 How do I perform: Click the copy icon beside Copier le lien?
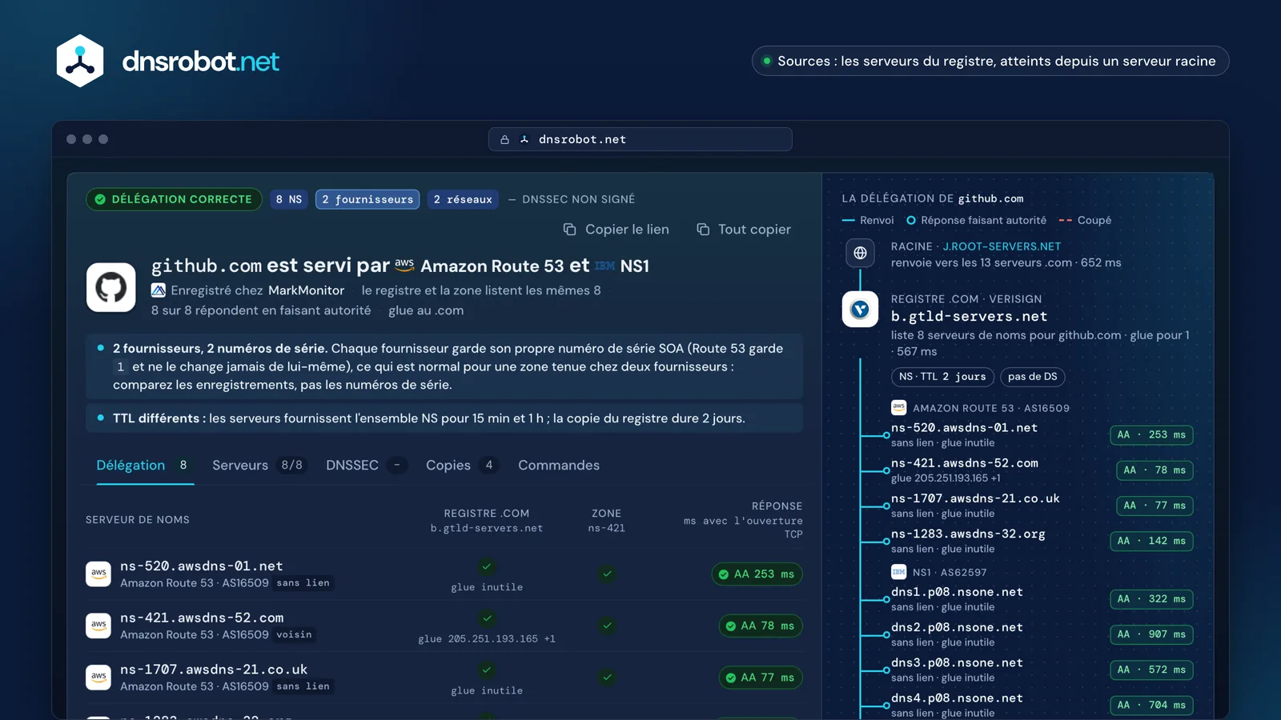coord(569,230)
